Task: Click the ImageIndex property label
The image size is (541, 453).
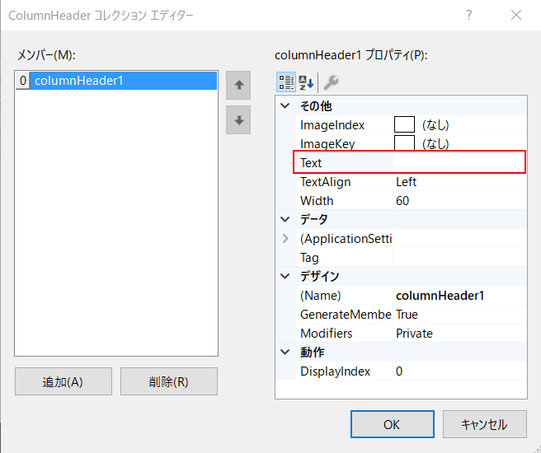Action: pyautogui.click(x=332, y=125)
